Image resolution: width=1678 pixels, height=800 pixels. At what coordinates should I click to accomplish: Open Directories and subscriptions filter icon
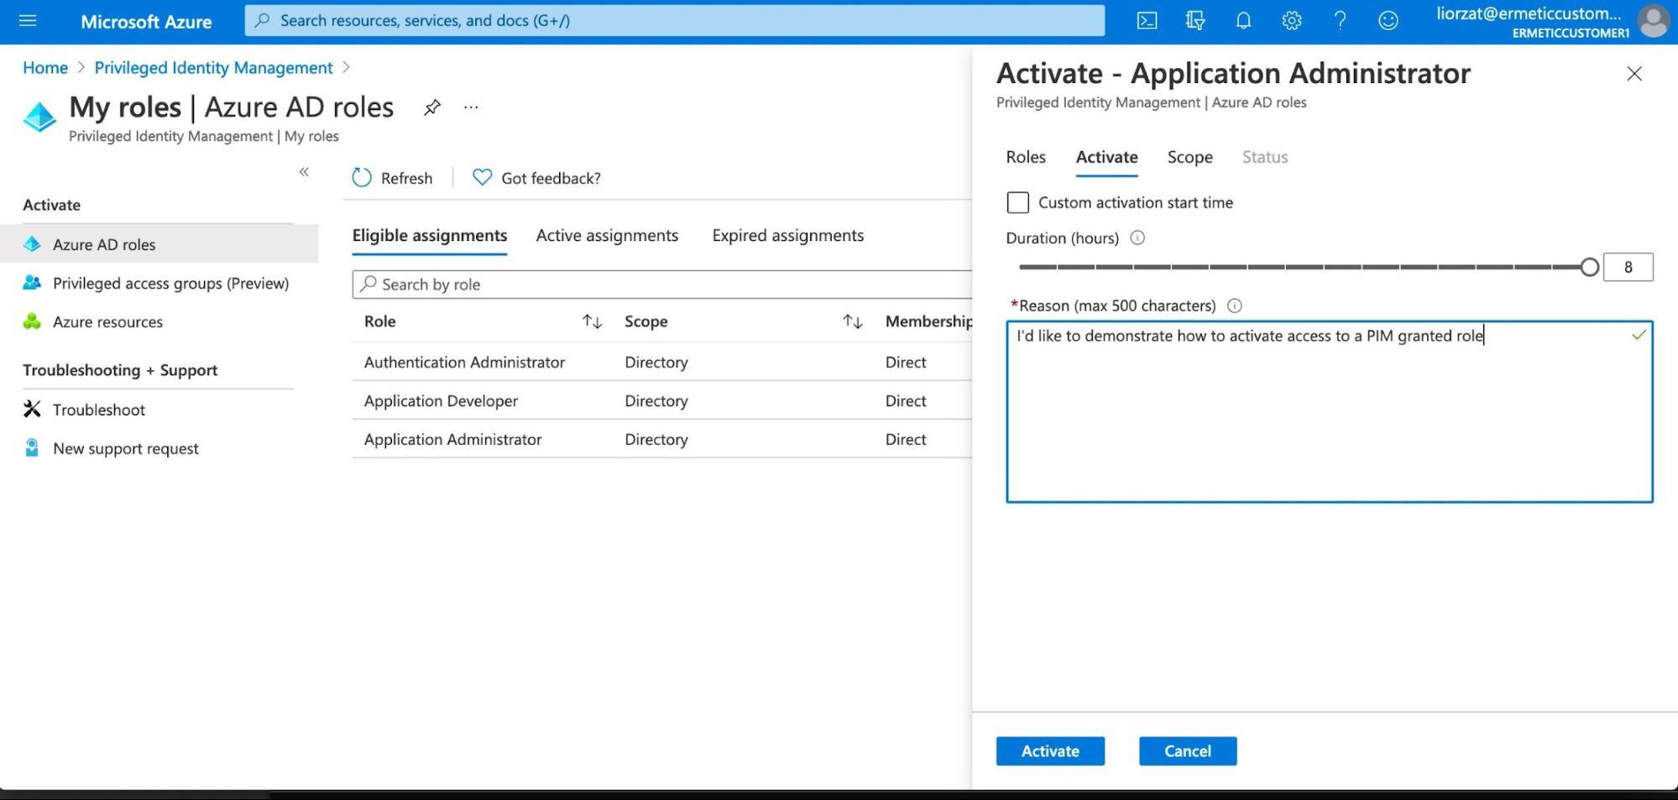pyautogui.click(x=1195, y=20)
